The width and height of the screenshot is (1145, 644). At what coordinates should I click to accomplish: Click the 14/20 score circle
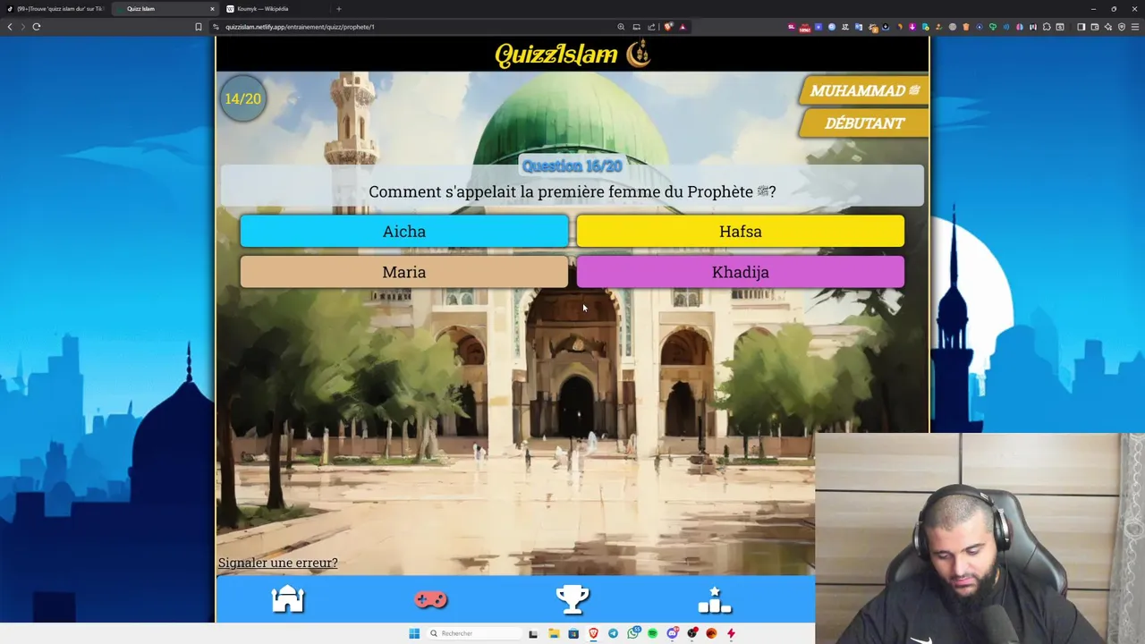[x=242, y=98]
